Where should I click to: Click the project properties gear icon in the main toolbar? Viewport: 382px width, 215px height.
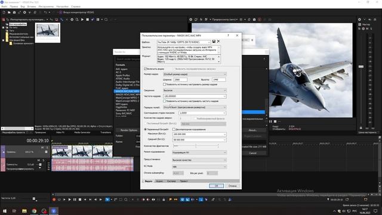coord(24,12)
